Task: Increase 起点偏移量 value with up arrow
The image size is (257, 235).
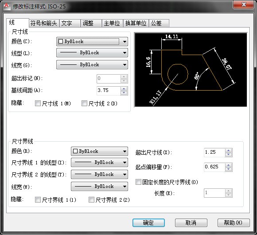Action: click(229, 165)
